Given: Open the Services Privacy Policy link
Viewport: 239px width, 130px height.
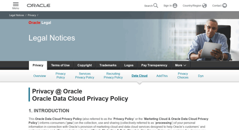Looking at the screenshot, I should tap(85, 76).
